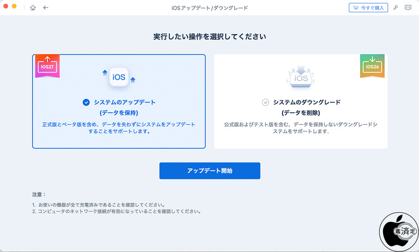Click the 注意: label
The height and width of the screenshot is (252, 419).
pos(39,195)
